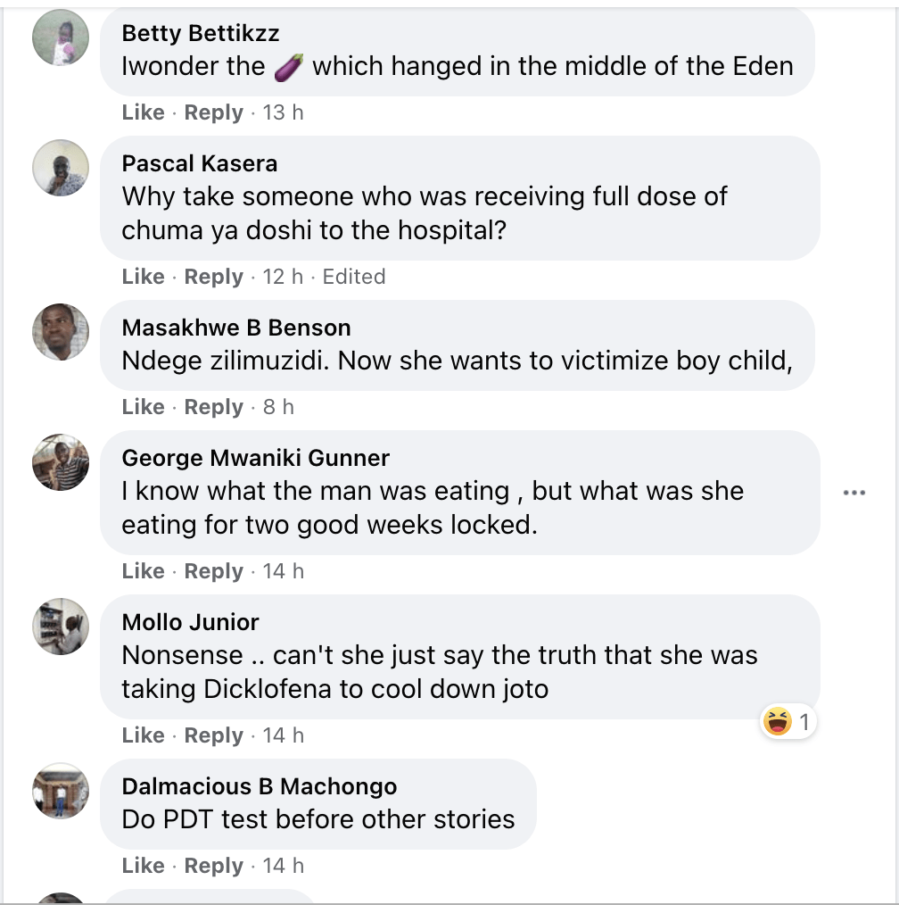Like Masakhwe B Benson's comment

(143, 407)
